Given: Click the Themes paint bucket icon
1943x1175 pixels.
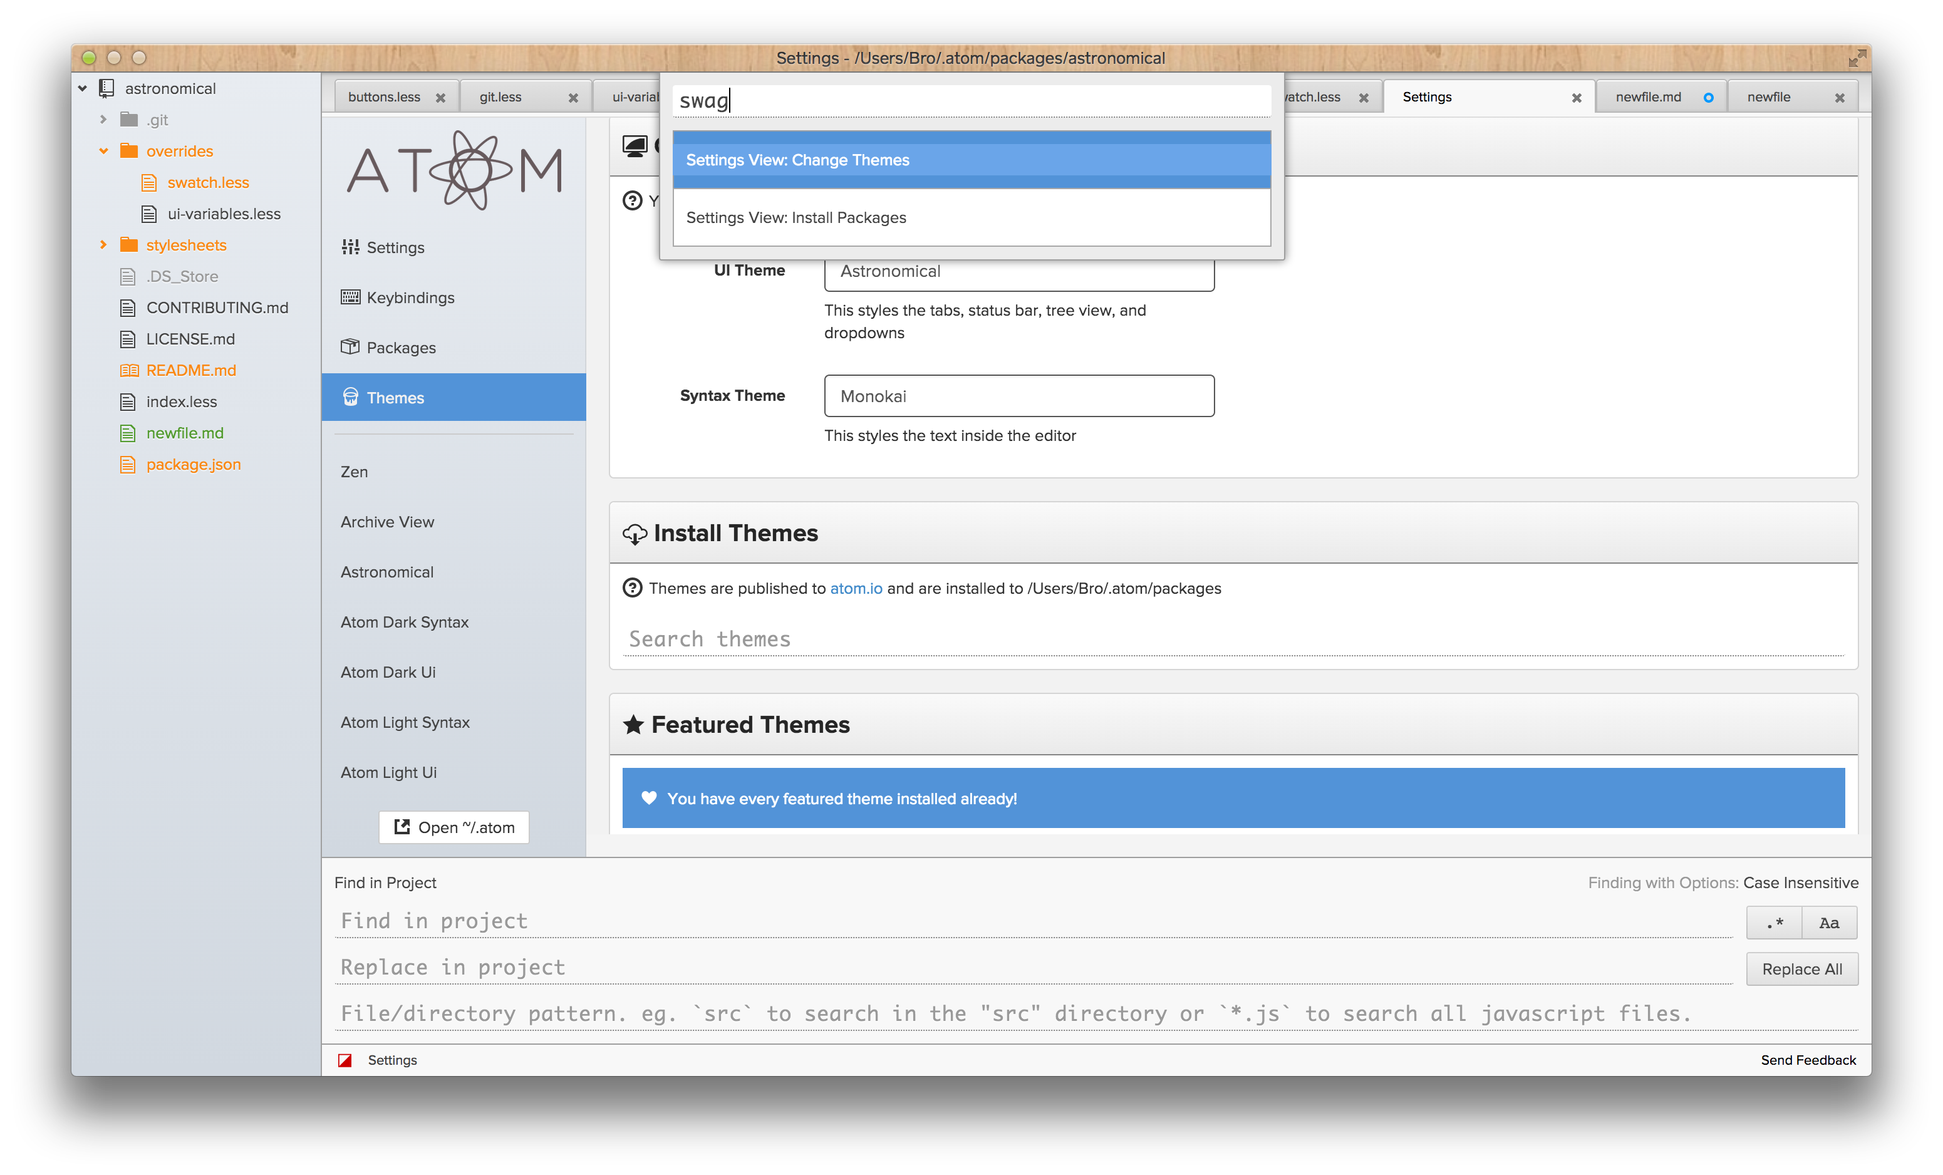Looking at the screenshot, I should click(x=350, y=398).
